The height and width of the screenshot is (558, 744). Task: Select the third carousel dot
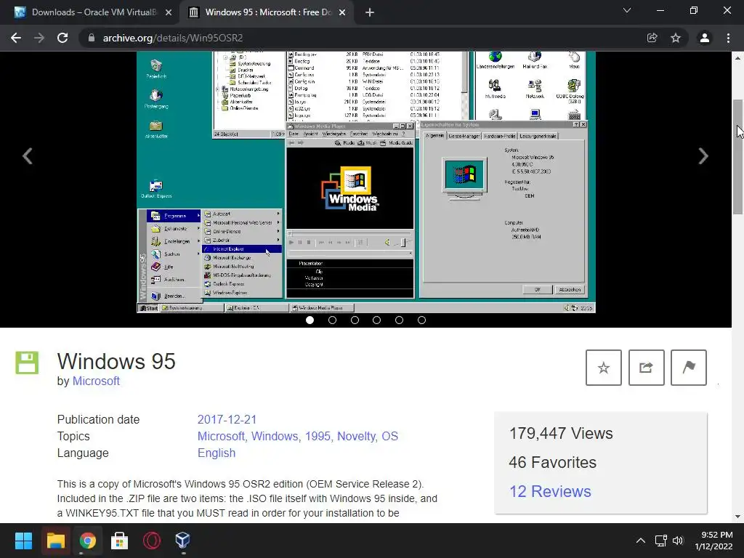point(355,320)
